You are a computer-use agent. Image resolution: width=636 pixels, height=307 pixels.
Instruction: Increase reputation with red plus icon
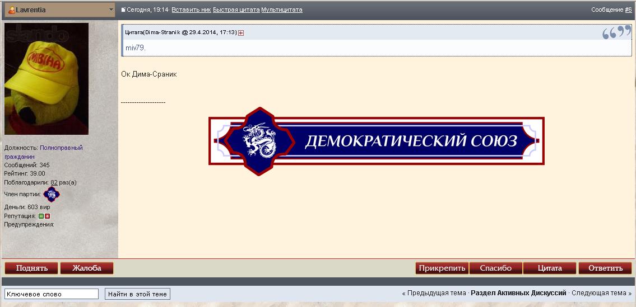[x=47, y=216]
